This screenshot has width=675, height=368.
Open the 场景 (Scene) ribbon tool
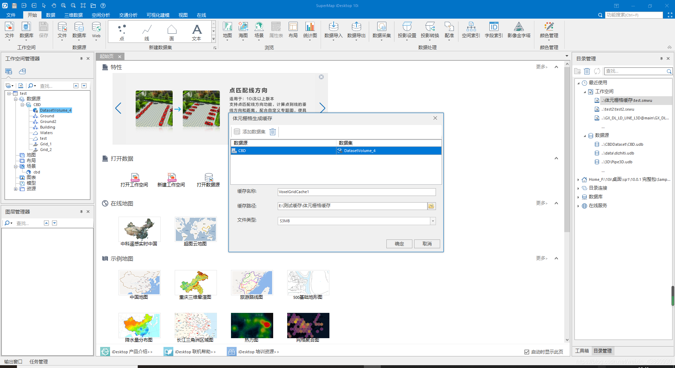coord(259,30)
